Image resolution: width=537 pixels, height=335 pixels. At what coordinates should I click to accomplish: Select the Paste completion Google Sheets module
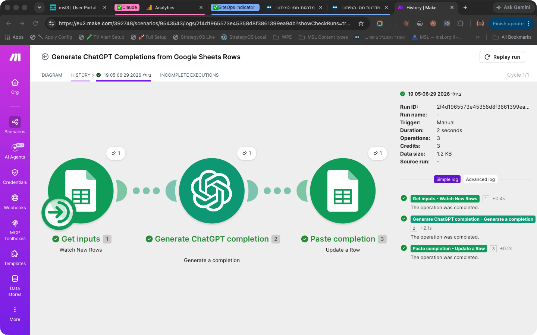(343, 191)
